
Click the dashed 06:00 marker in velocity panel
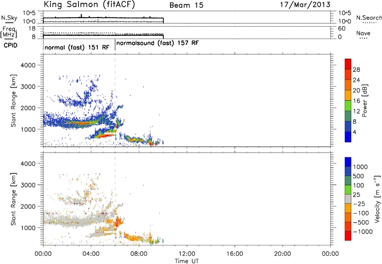pos(115,199)
